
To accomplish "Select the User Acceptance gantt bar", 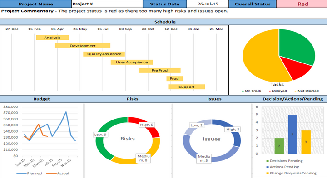I will [132, 62].
